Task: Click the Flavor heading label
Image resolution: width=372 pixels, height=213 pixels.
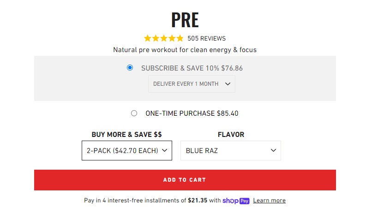Action: point(231,135)
